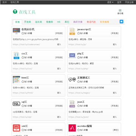Click 进入 on the regex card
Image resolution: width=136 pixels, height=136 pixels.
(115, 93)
